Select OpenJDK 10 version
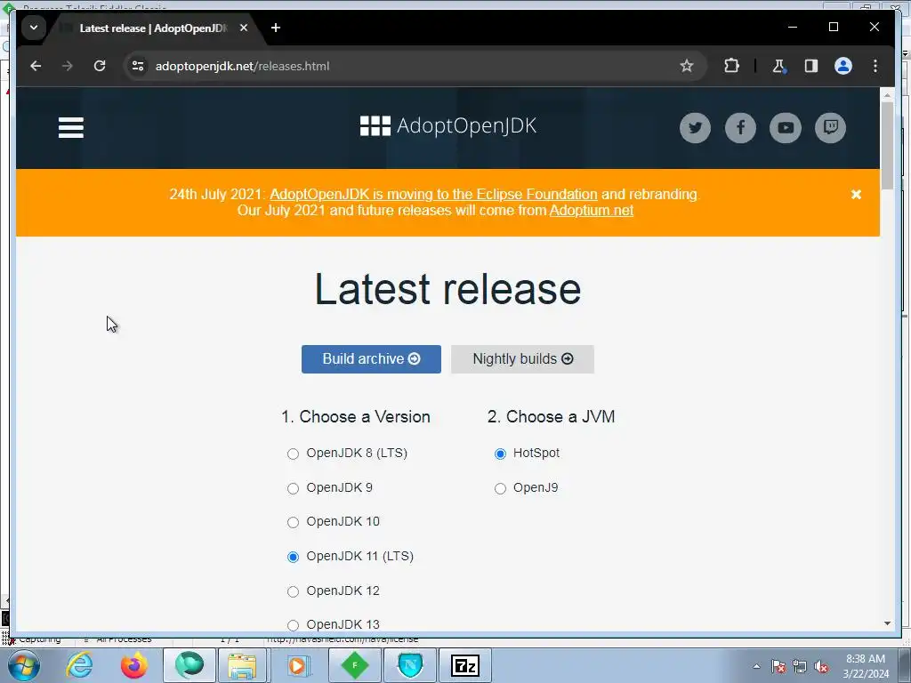 [x=293, y=522]
